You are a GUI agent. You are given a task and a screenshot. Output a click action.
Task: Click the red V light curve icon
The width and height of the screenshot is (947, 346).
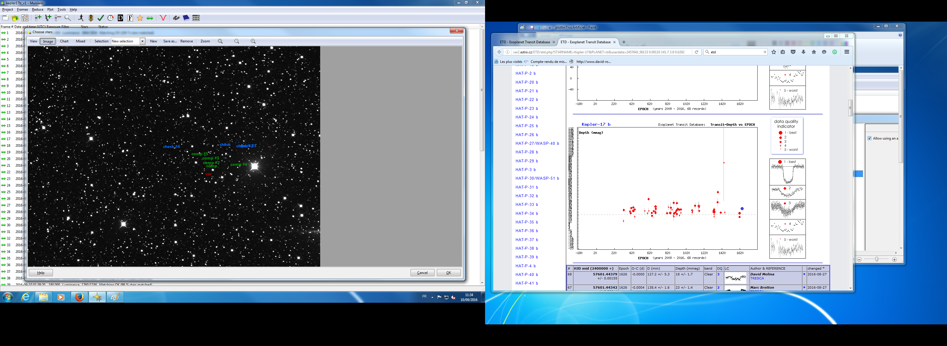click(x=163, y=18)
